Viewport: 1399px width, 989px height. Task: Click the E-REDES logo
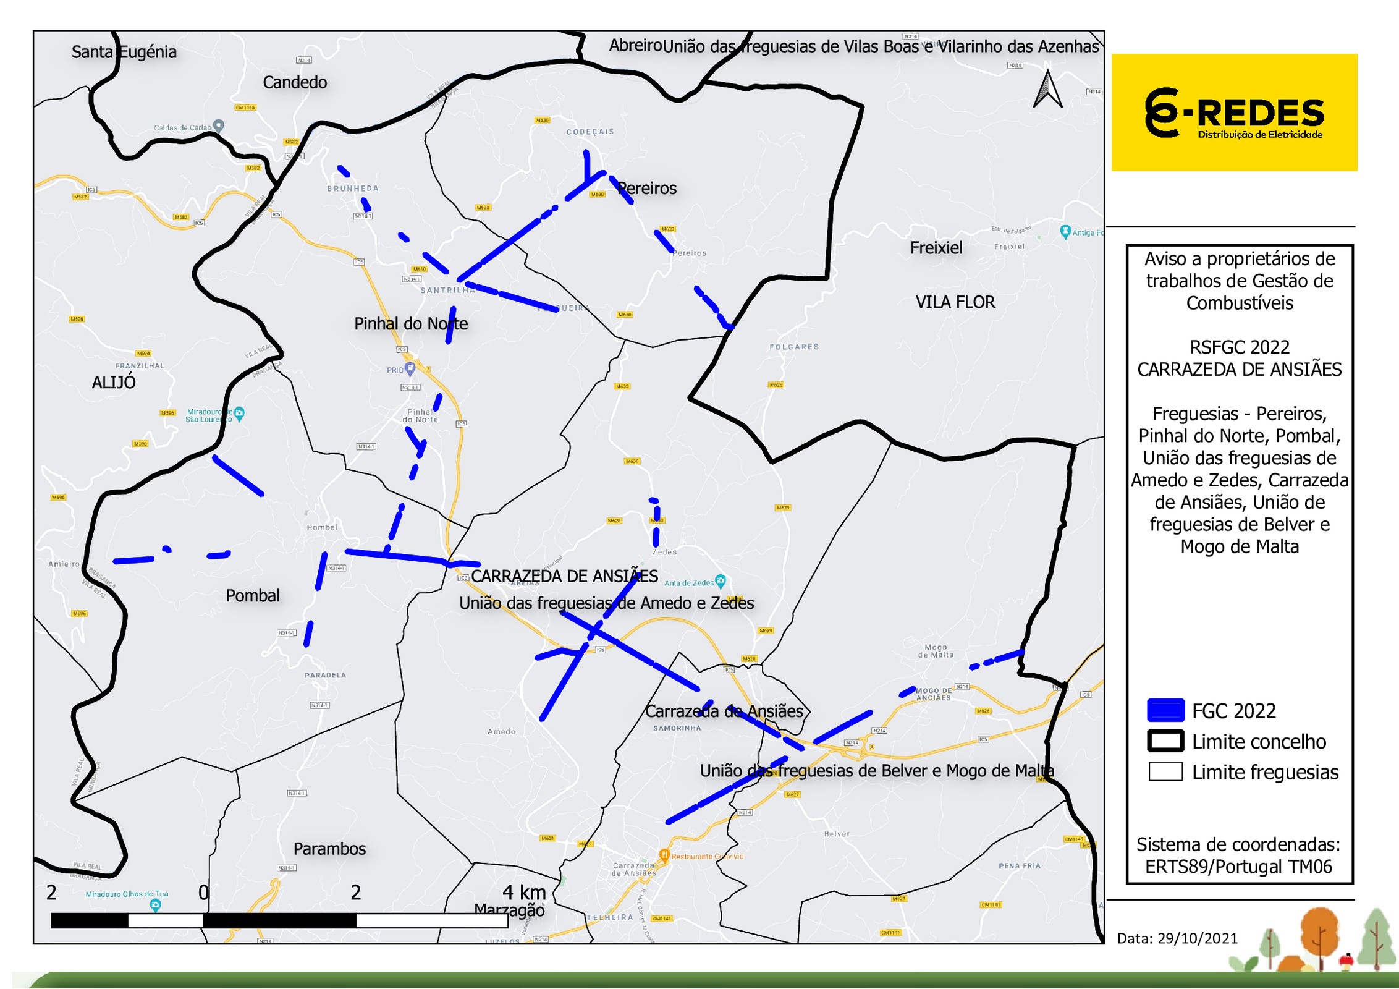point(1234,113)
